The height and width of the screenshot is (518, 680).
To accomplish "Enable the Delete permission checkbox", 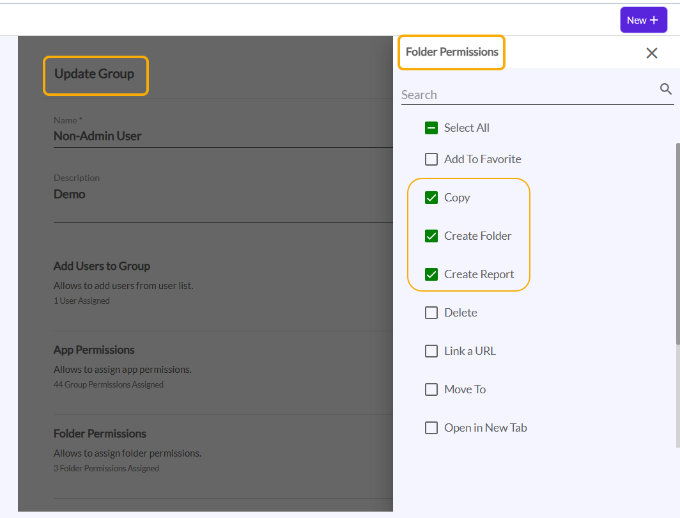I will 431,313.
